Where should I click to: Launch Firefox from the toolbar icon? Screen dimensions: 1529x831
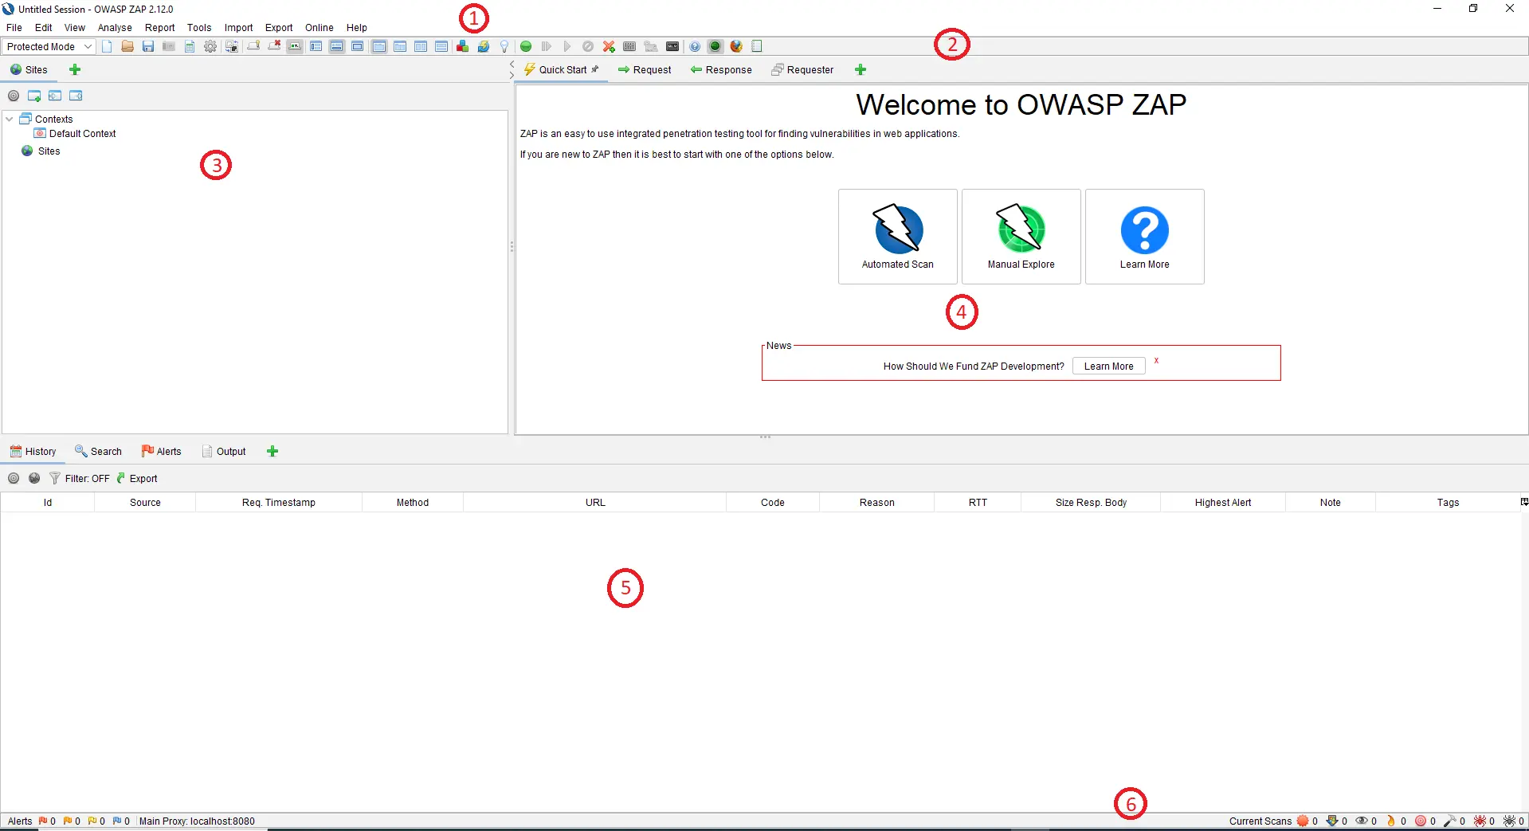735,46
